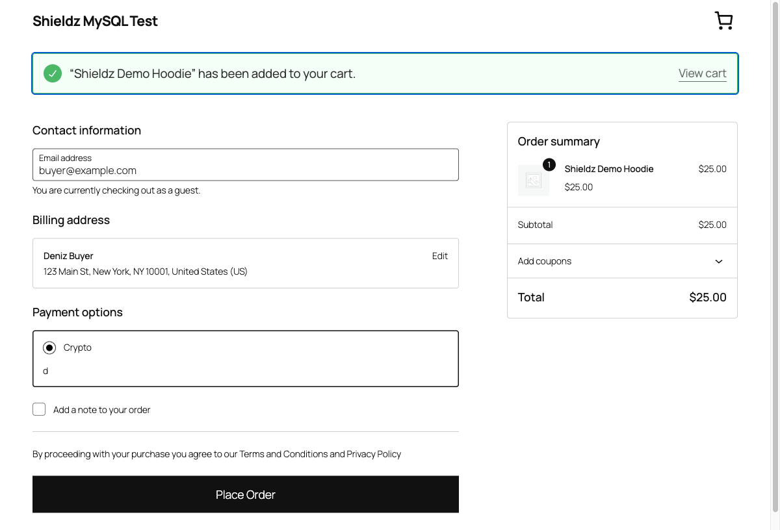Edit the billing address
Screen dimensions: 780x530
pyautogui.click(x=440, y=256)
